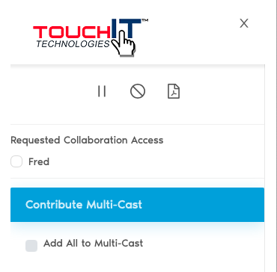Click the Contribute Multi-Cast title text
The height and width of the screenshot is (272, 277).
coord(84,205)
